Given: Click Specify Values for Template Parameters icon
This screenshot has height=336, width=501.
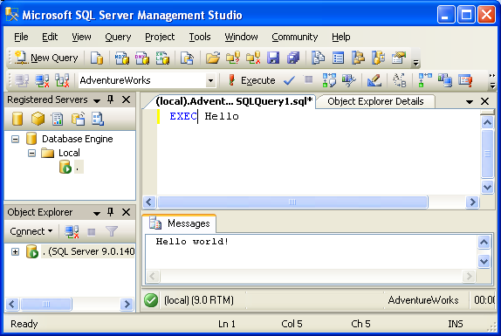Looking at the screenshot, I should (x=400, y=80).
